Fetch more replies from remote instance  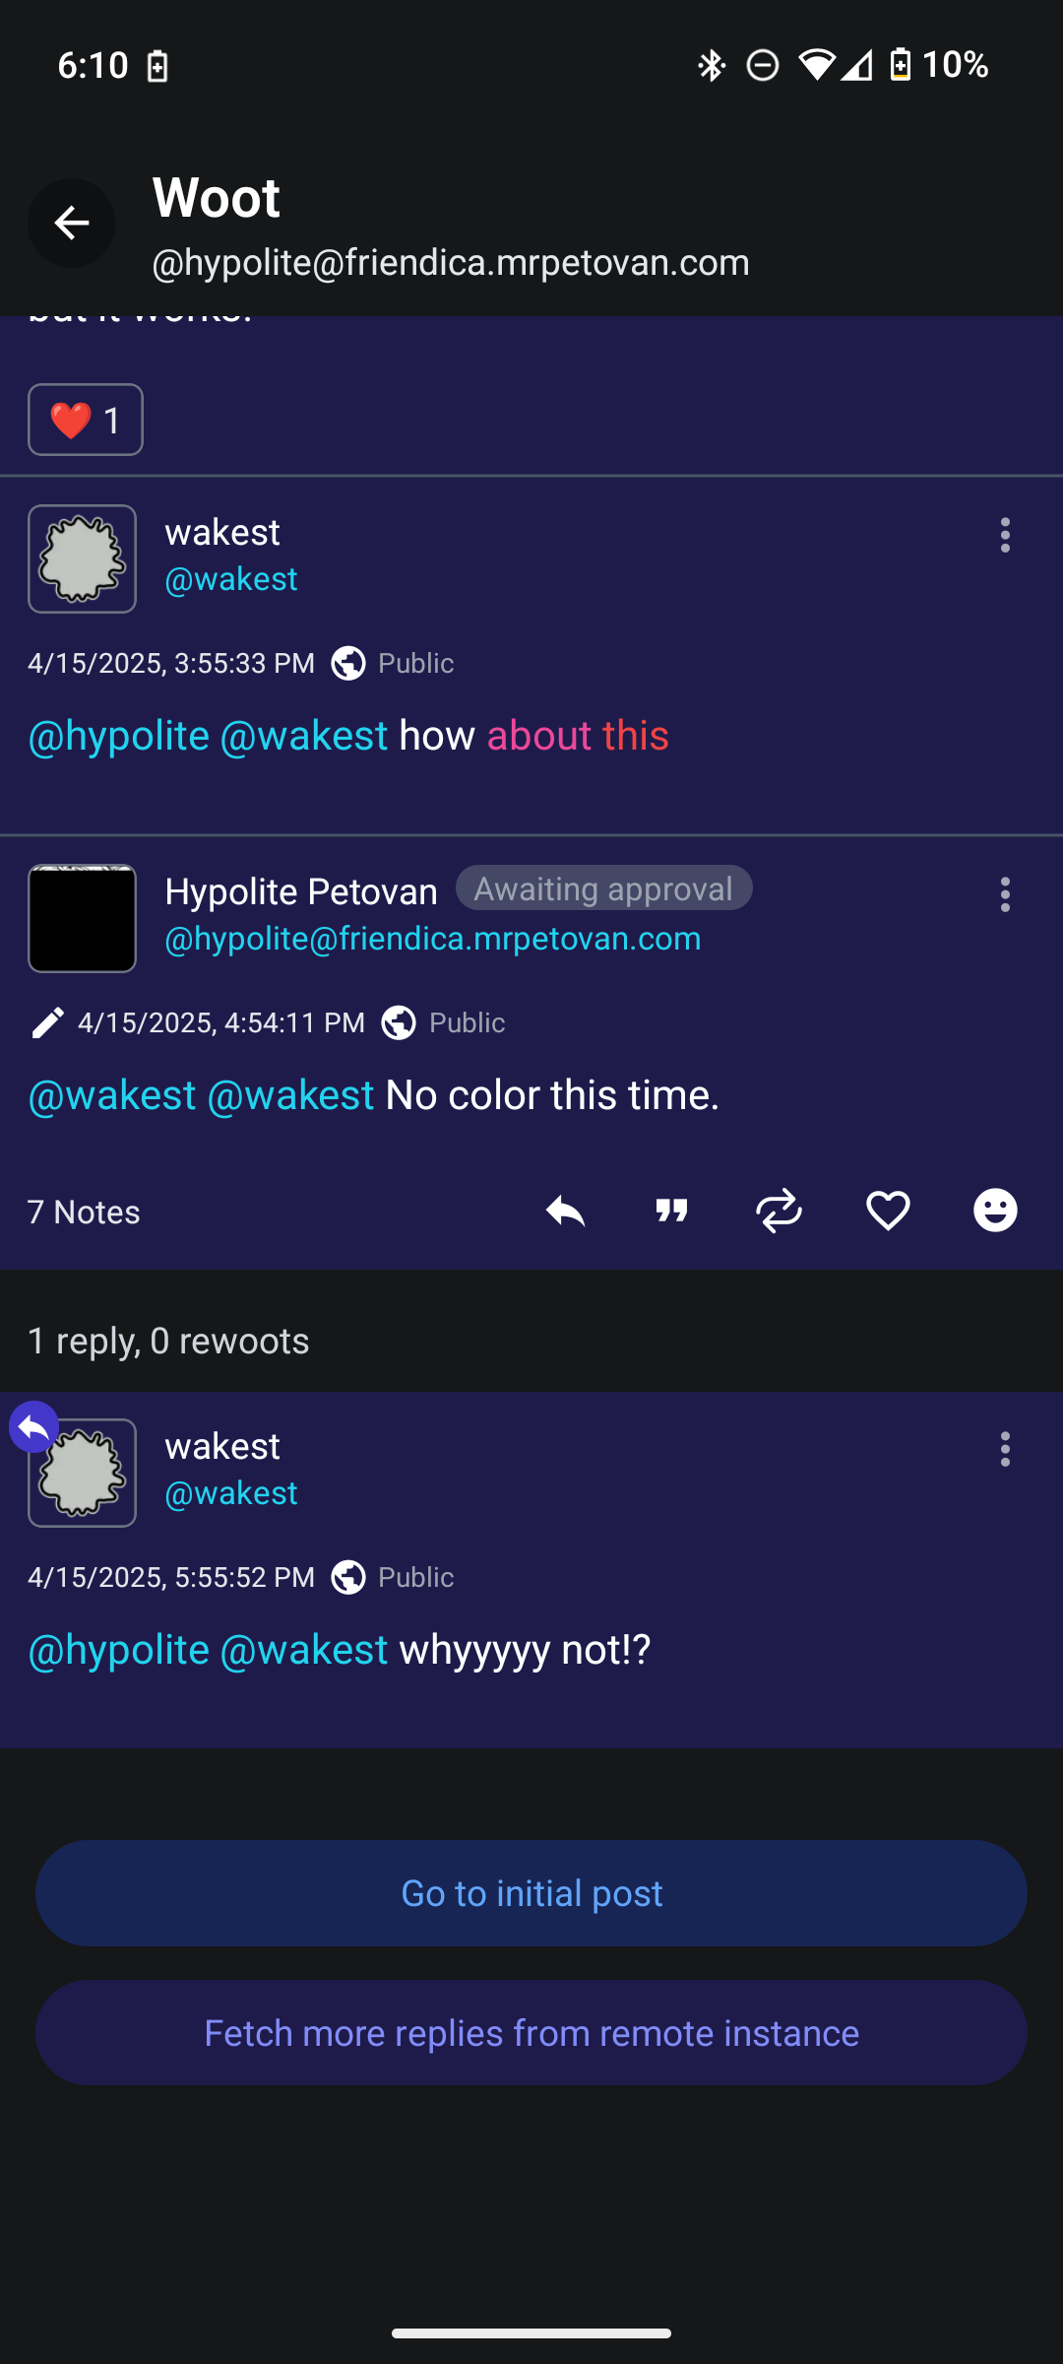point(531,2033)
